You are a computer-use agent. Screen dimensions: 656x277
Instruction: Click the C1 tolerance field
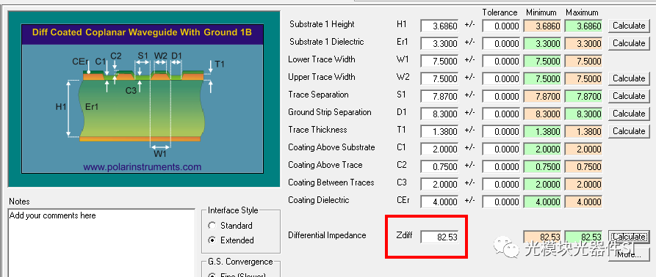click(501, 149)
